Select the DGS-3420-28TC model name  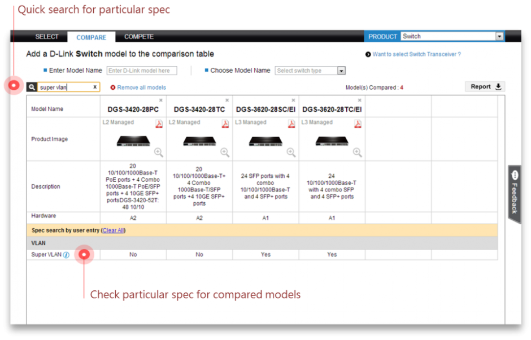(199, 110)
